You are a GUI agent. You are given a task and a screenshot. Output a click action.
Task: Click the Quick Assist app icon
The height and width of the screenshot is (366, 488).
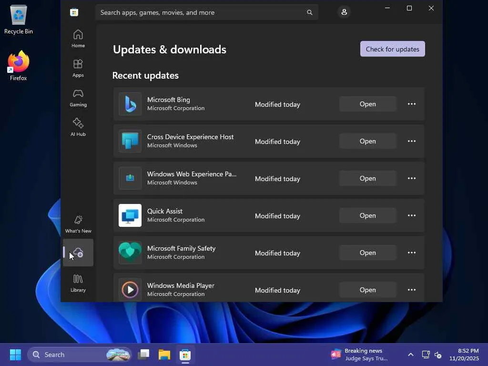coord(130,215)
